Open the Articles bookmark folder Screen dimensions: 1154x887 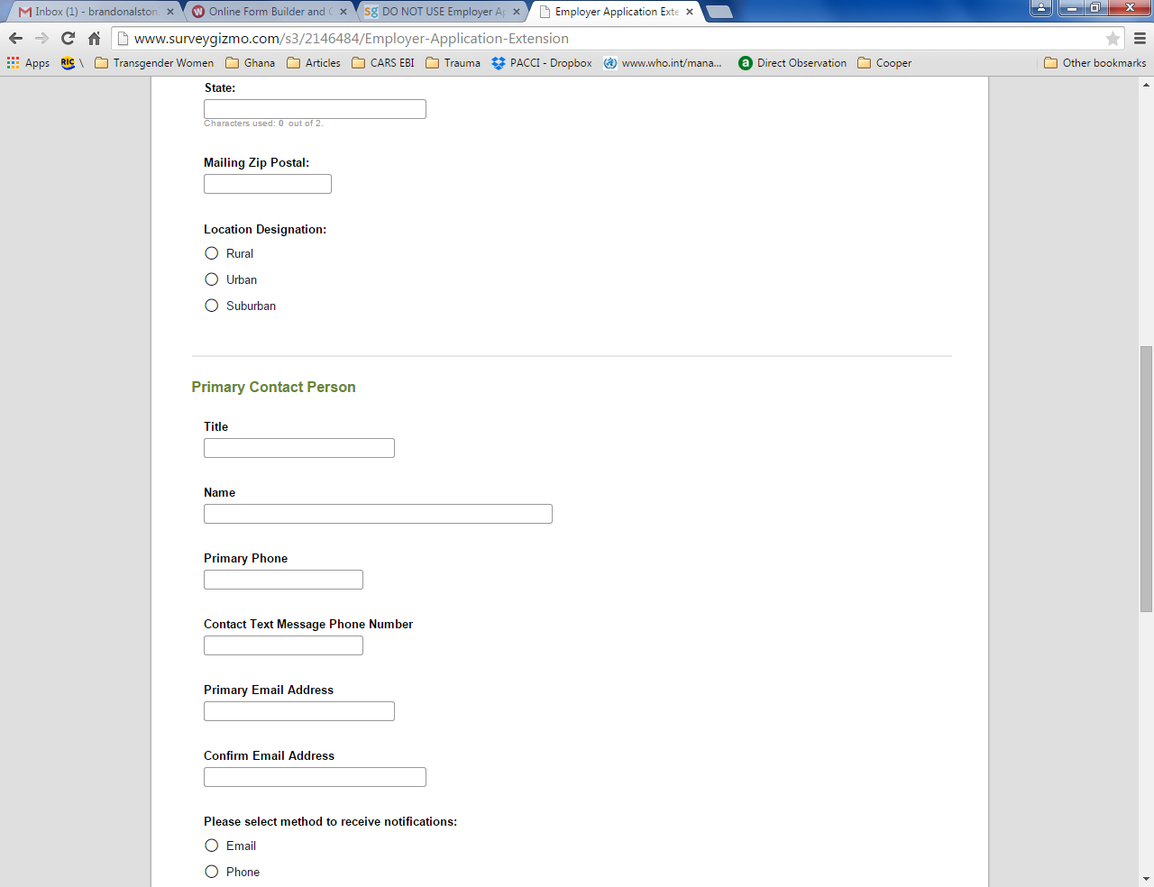tap(314, 63)
